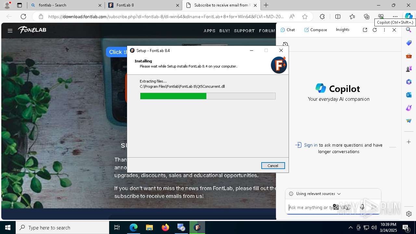Show hidden system tray icons chevron
Image resolution: width=416 pixels, height=234 pixels.
[x=350, y=227]
